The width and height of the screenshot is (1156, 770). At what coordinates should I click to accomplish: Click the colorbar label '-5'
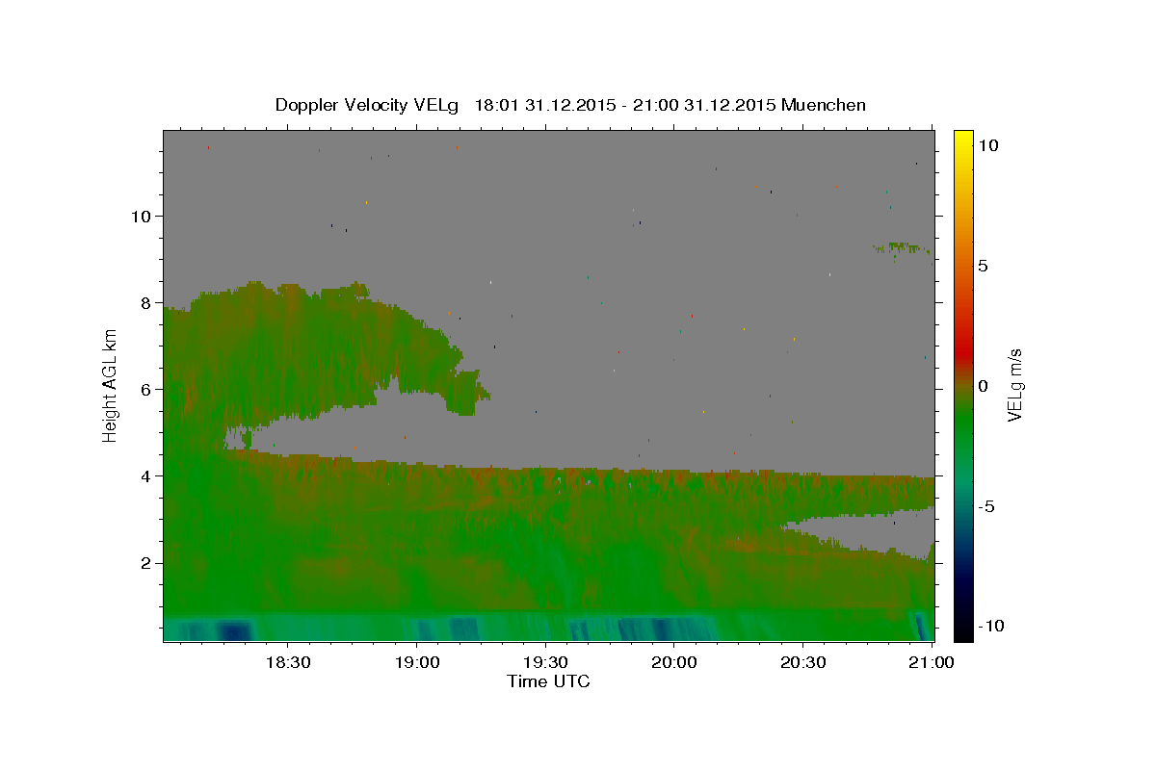pyautogui.click(x=985, y=506)
